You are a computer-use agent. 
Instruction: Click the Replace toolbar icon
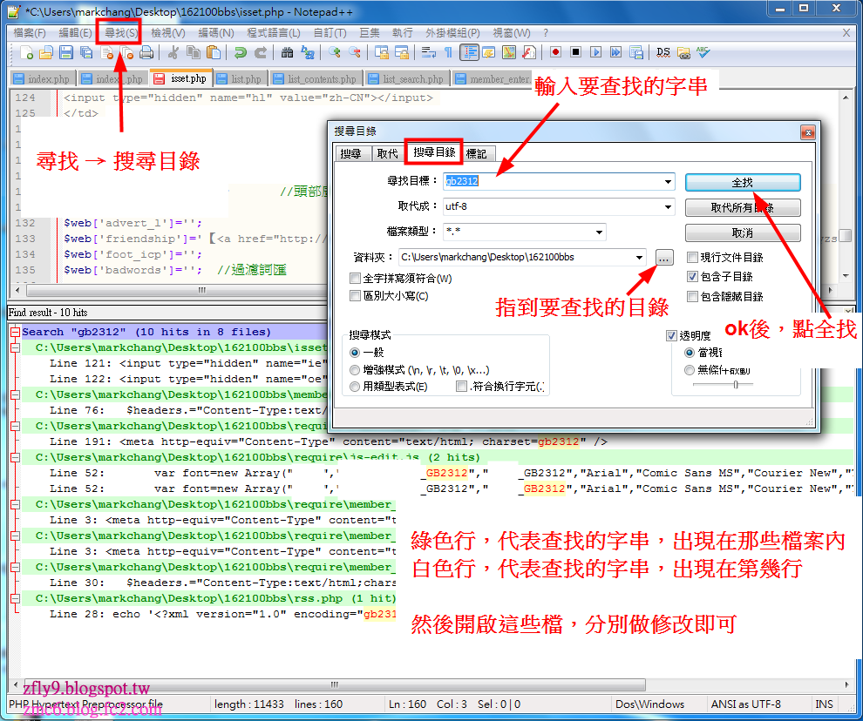click(308, 53)
